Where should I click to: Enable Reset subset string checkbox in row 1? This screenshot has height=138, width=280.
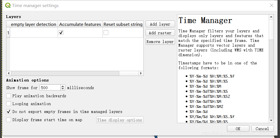click(x=106, y=33)
